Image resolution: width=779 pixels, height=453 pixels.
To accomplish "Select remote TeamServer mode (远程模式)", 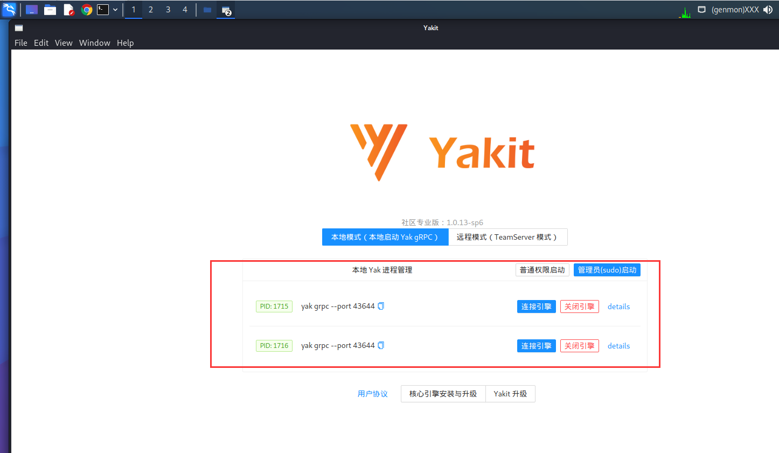I will point(507,237).
